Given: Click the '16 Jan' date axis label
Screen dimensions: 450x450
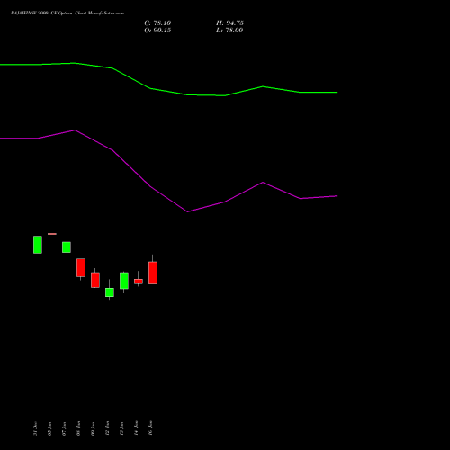Looking at the screenshot, I should (x=150, y=428).
